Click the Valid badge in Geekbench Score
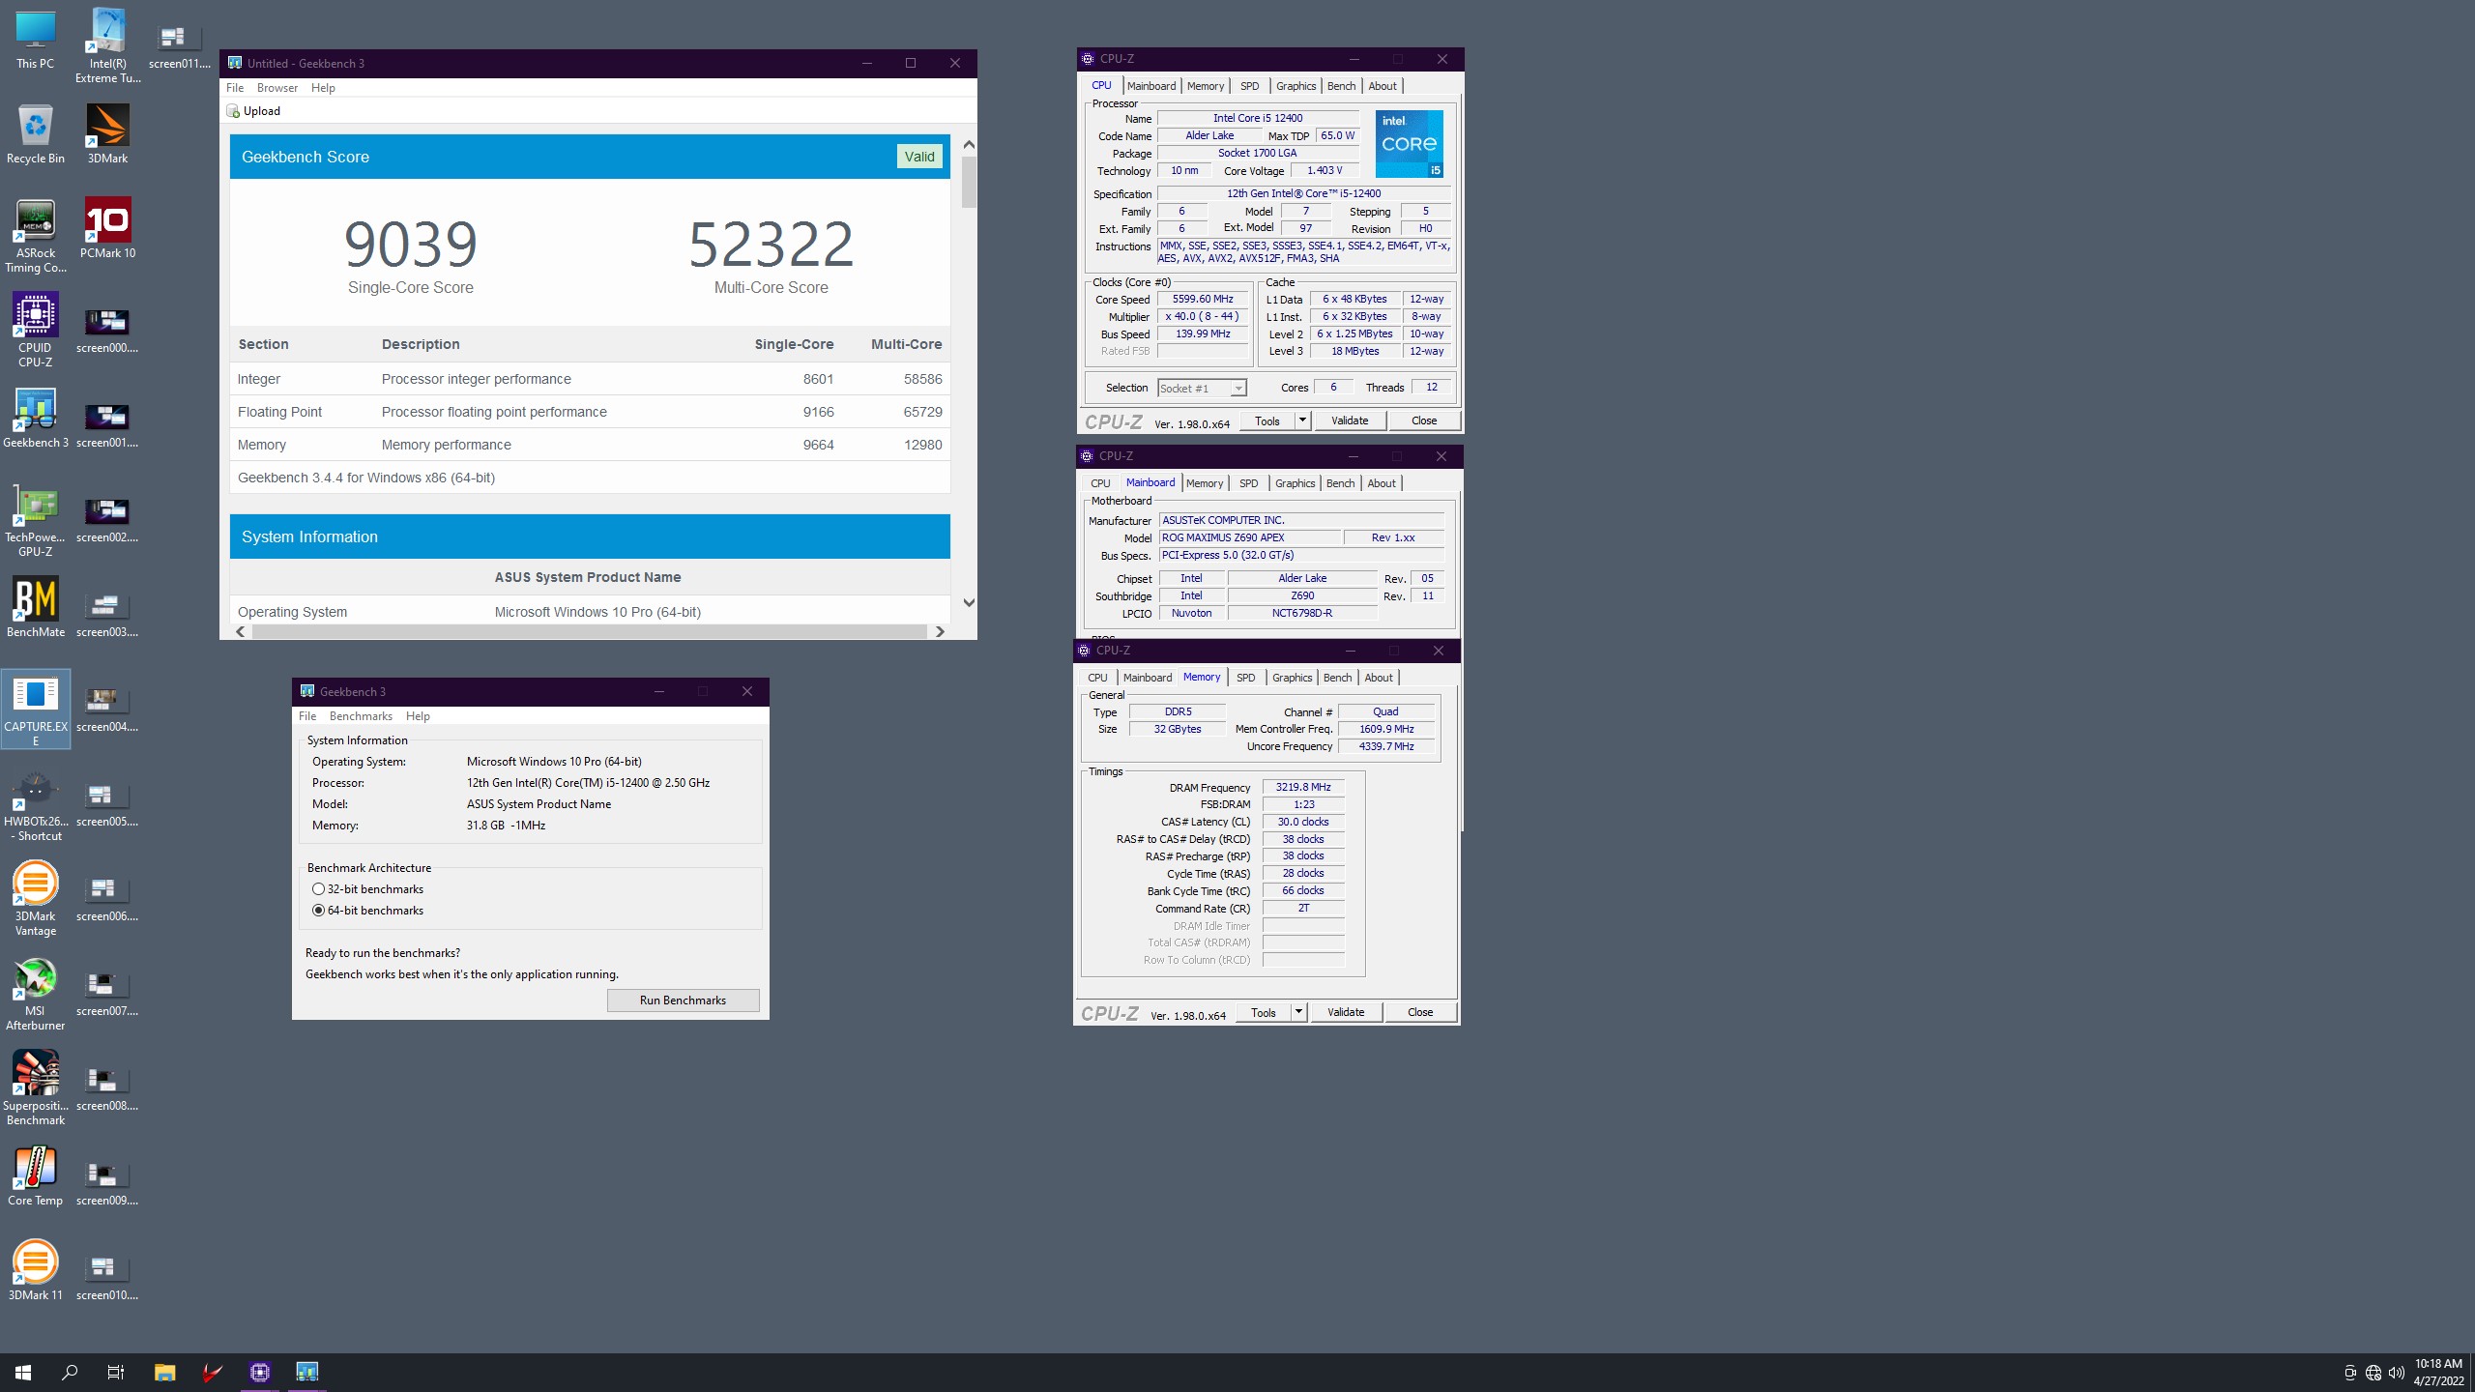This screenshot has height=1392, width=2475. coord(919,157)
